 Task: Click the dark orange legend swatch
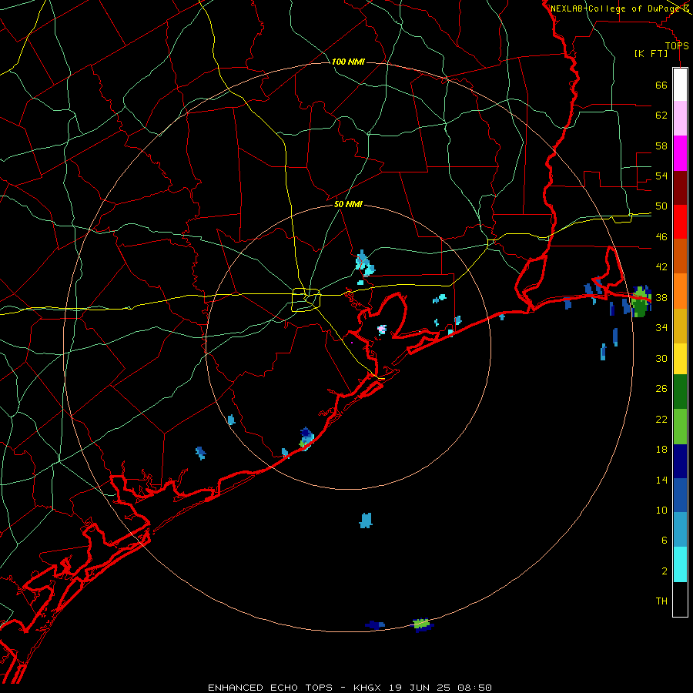[x=680, y=256]
